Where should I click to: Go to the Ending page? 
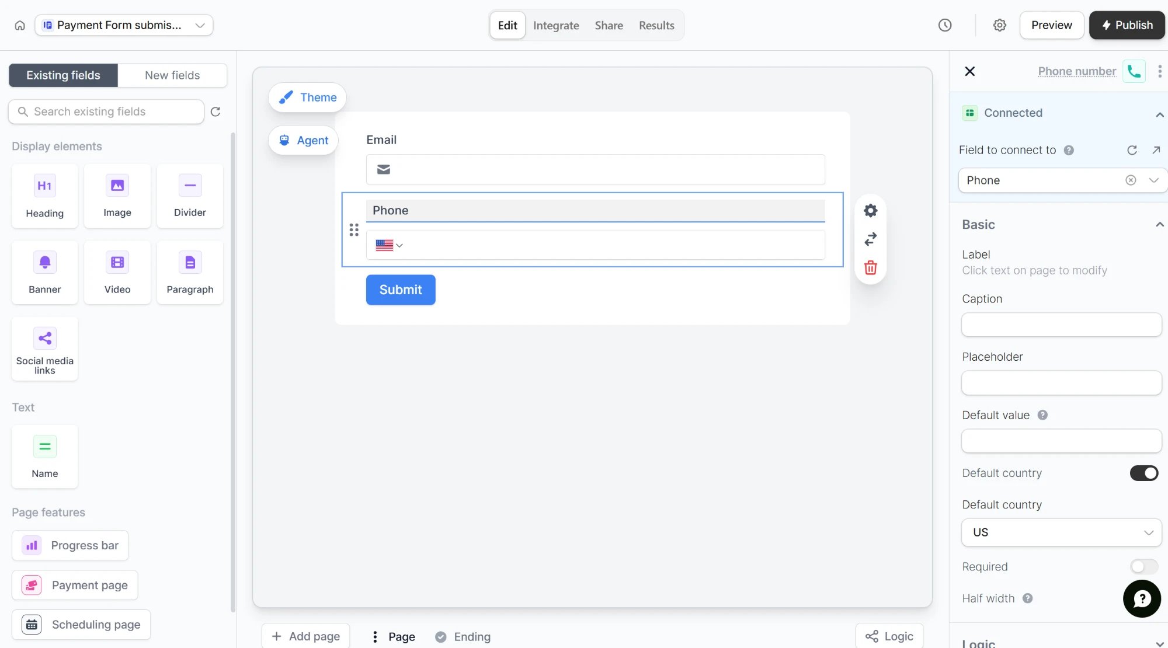click(x=463, y=636)
